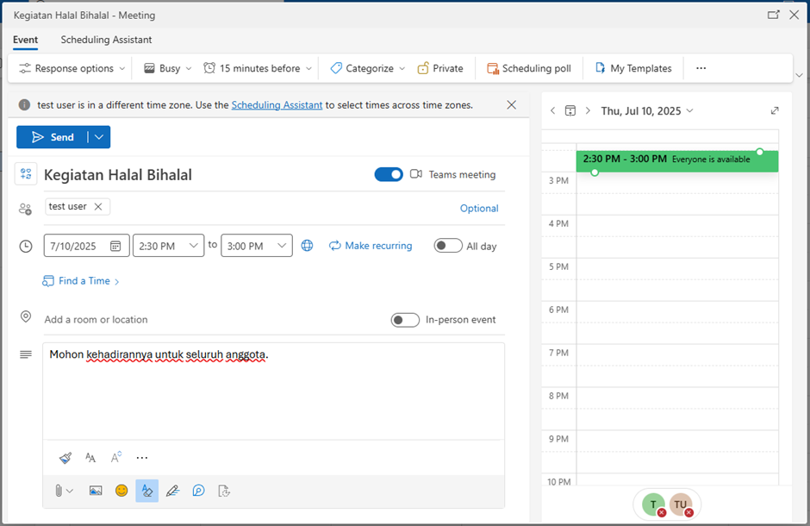
Task: Expand the Send button options arrow
Action: pyautogui.click(x=99, y=137)
